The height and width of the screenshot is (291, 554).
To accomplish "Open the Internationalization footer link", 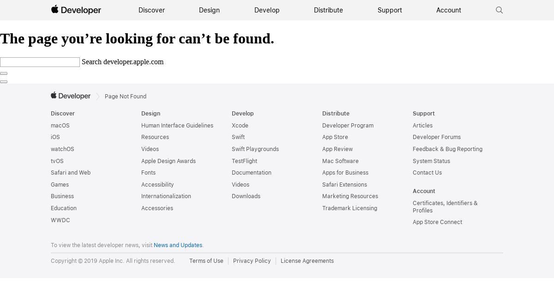I will (166, 196).
